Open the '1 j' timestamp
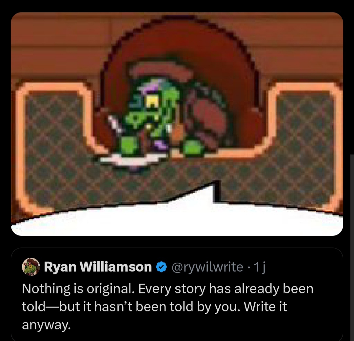The image size is (354, 341). coord(260,267)
